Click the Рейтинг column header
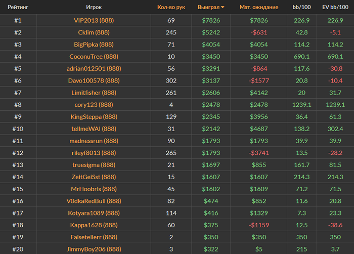This screenshot has height=254, width=354. point(18,8)
